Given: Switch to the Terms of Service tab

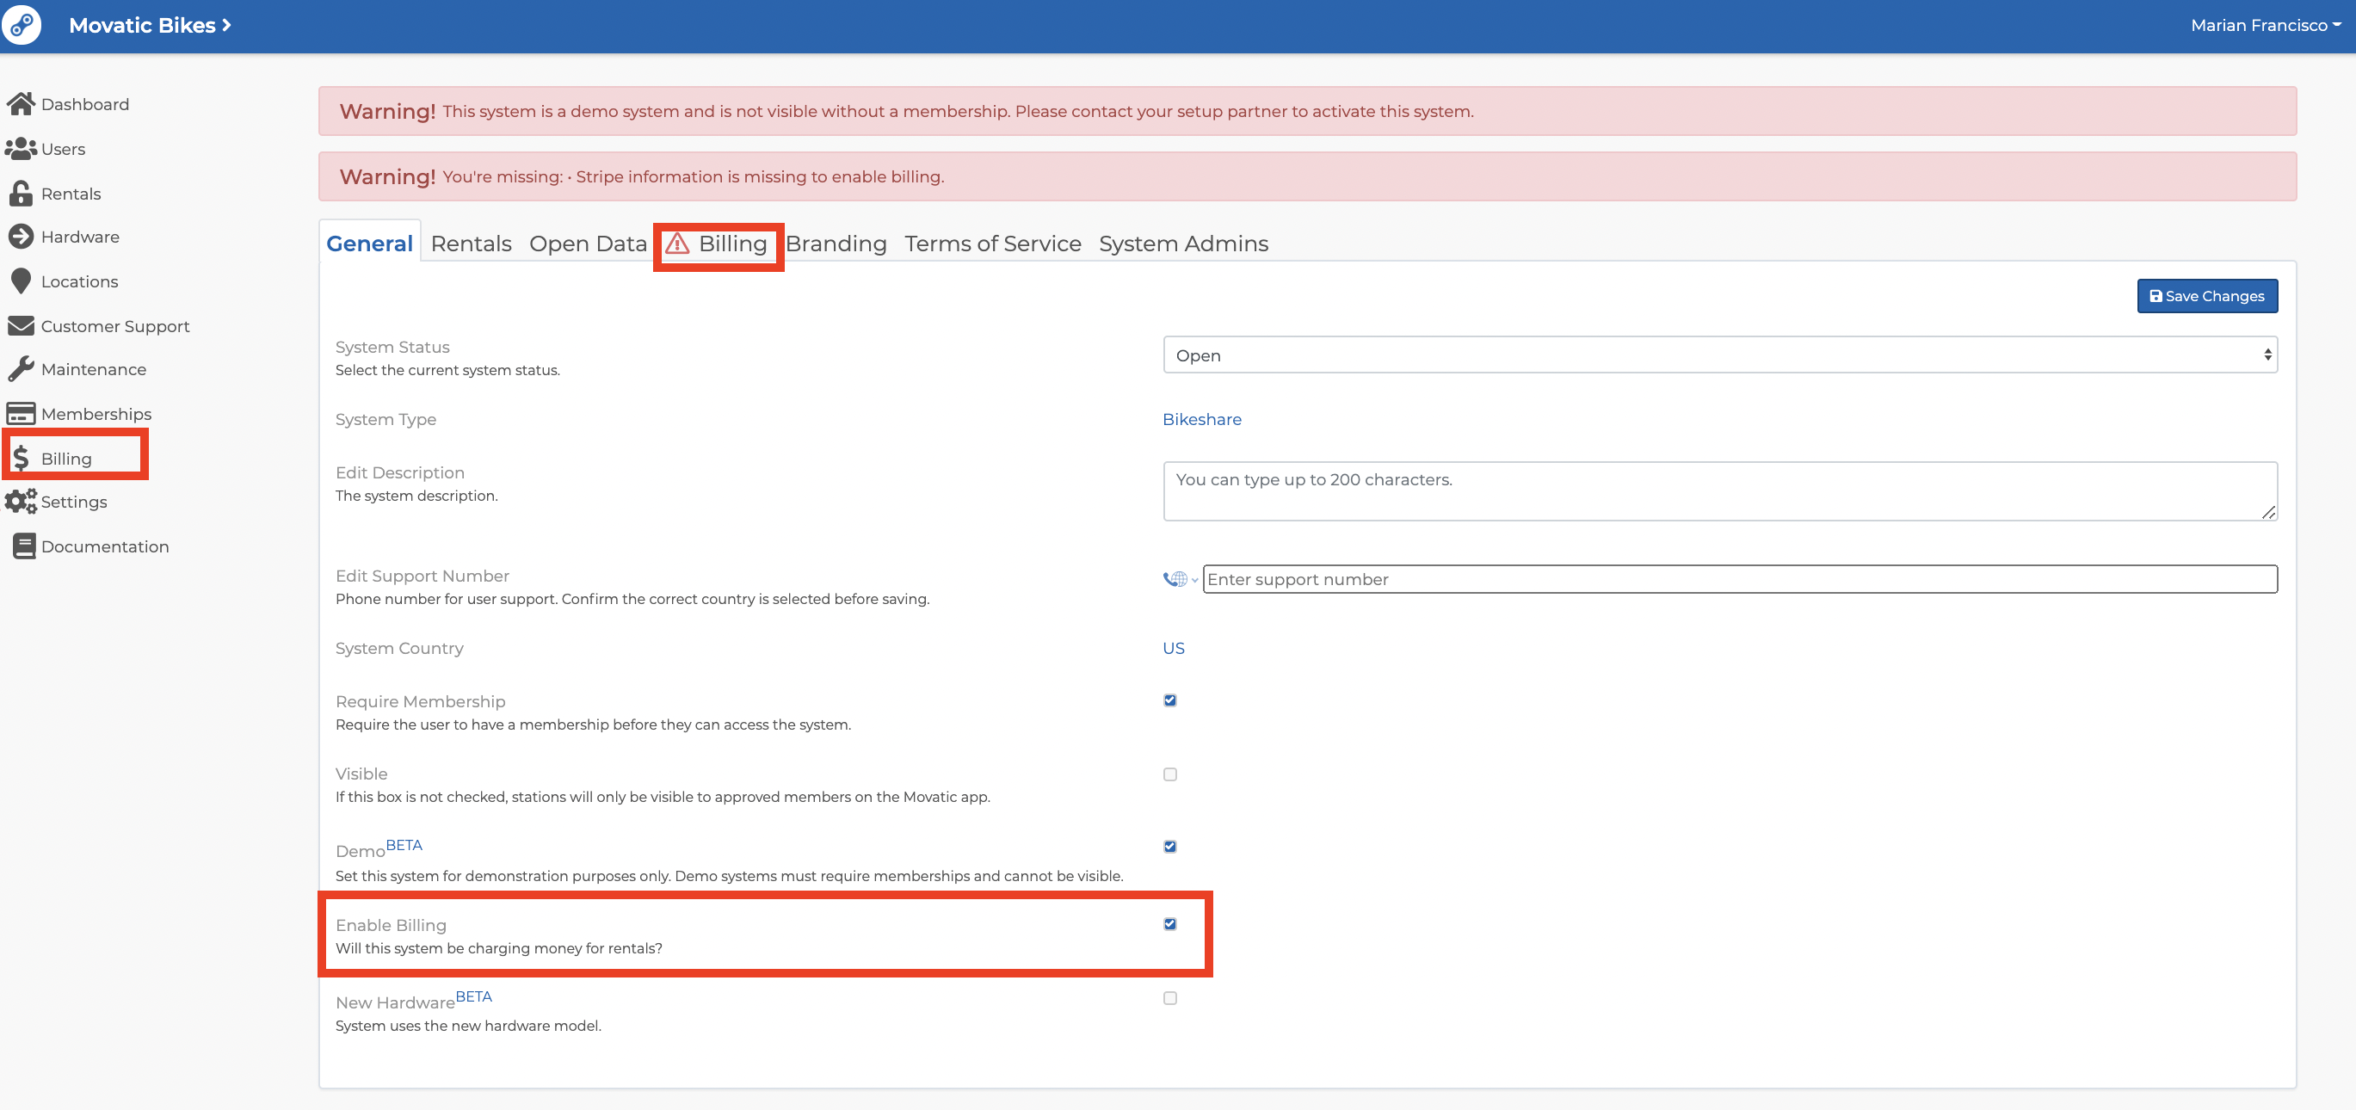Looking at the screenshot, I should click(x=992, y=244).
